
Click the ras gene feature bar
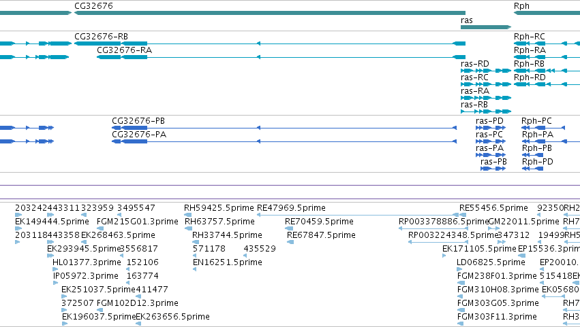[x=486, y=27]
